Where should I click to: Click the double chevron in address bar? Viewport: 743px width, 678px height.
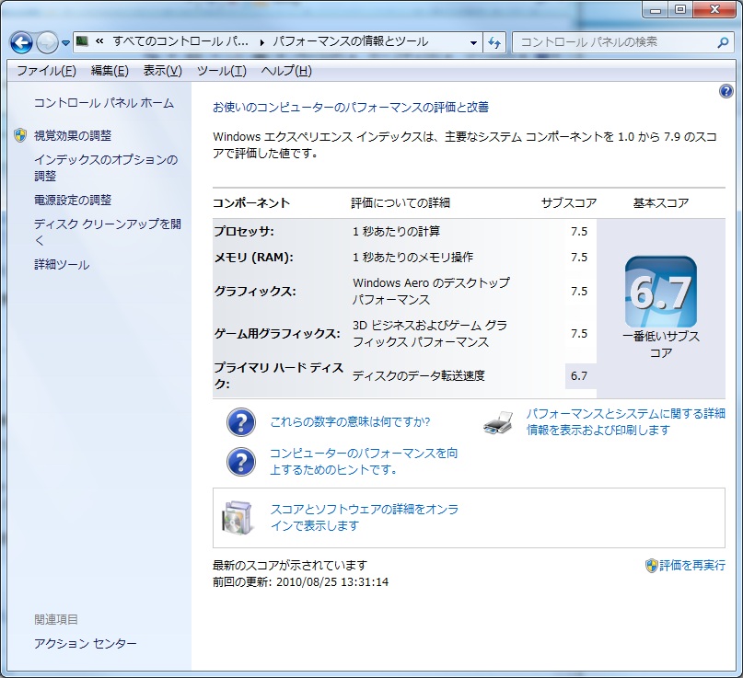(x=99, y=41)
